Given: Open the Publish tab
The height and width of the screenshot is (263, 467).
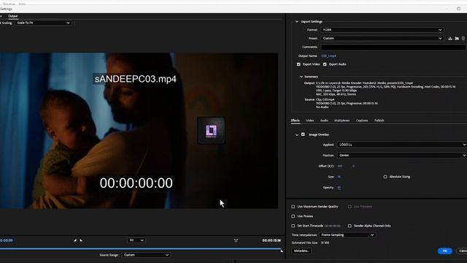Looking at the screenshot, I should [x=379, y=121].
